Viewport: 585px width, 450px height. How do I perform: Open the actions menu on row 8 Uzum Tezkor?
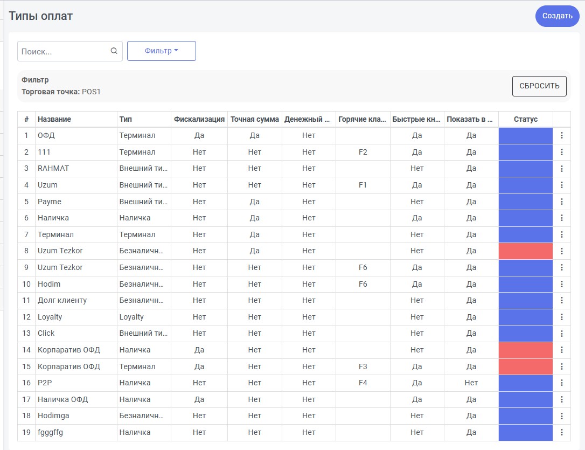561,251
